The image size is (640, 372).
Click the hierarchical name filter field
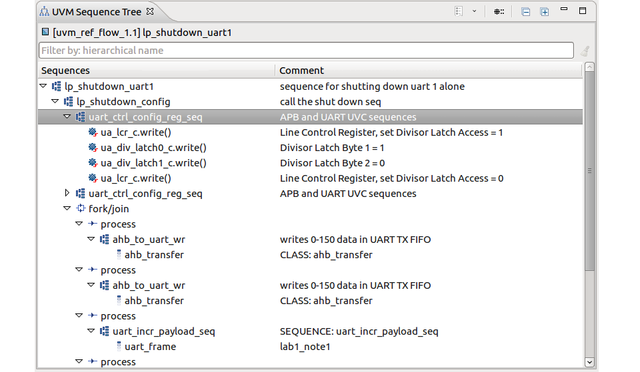306,51
